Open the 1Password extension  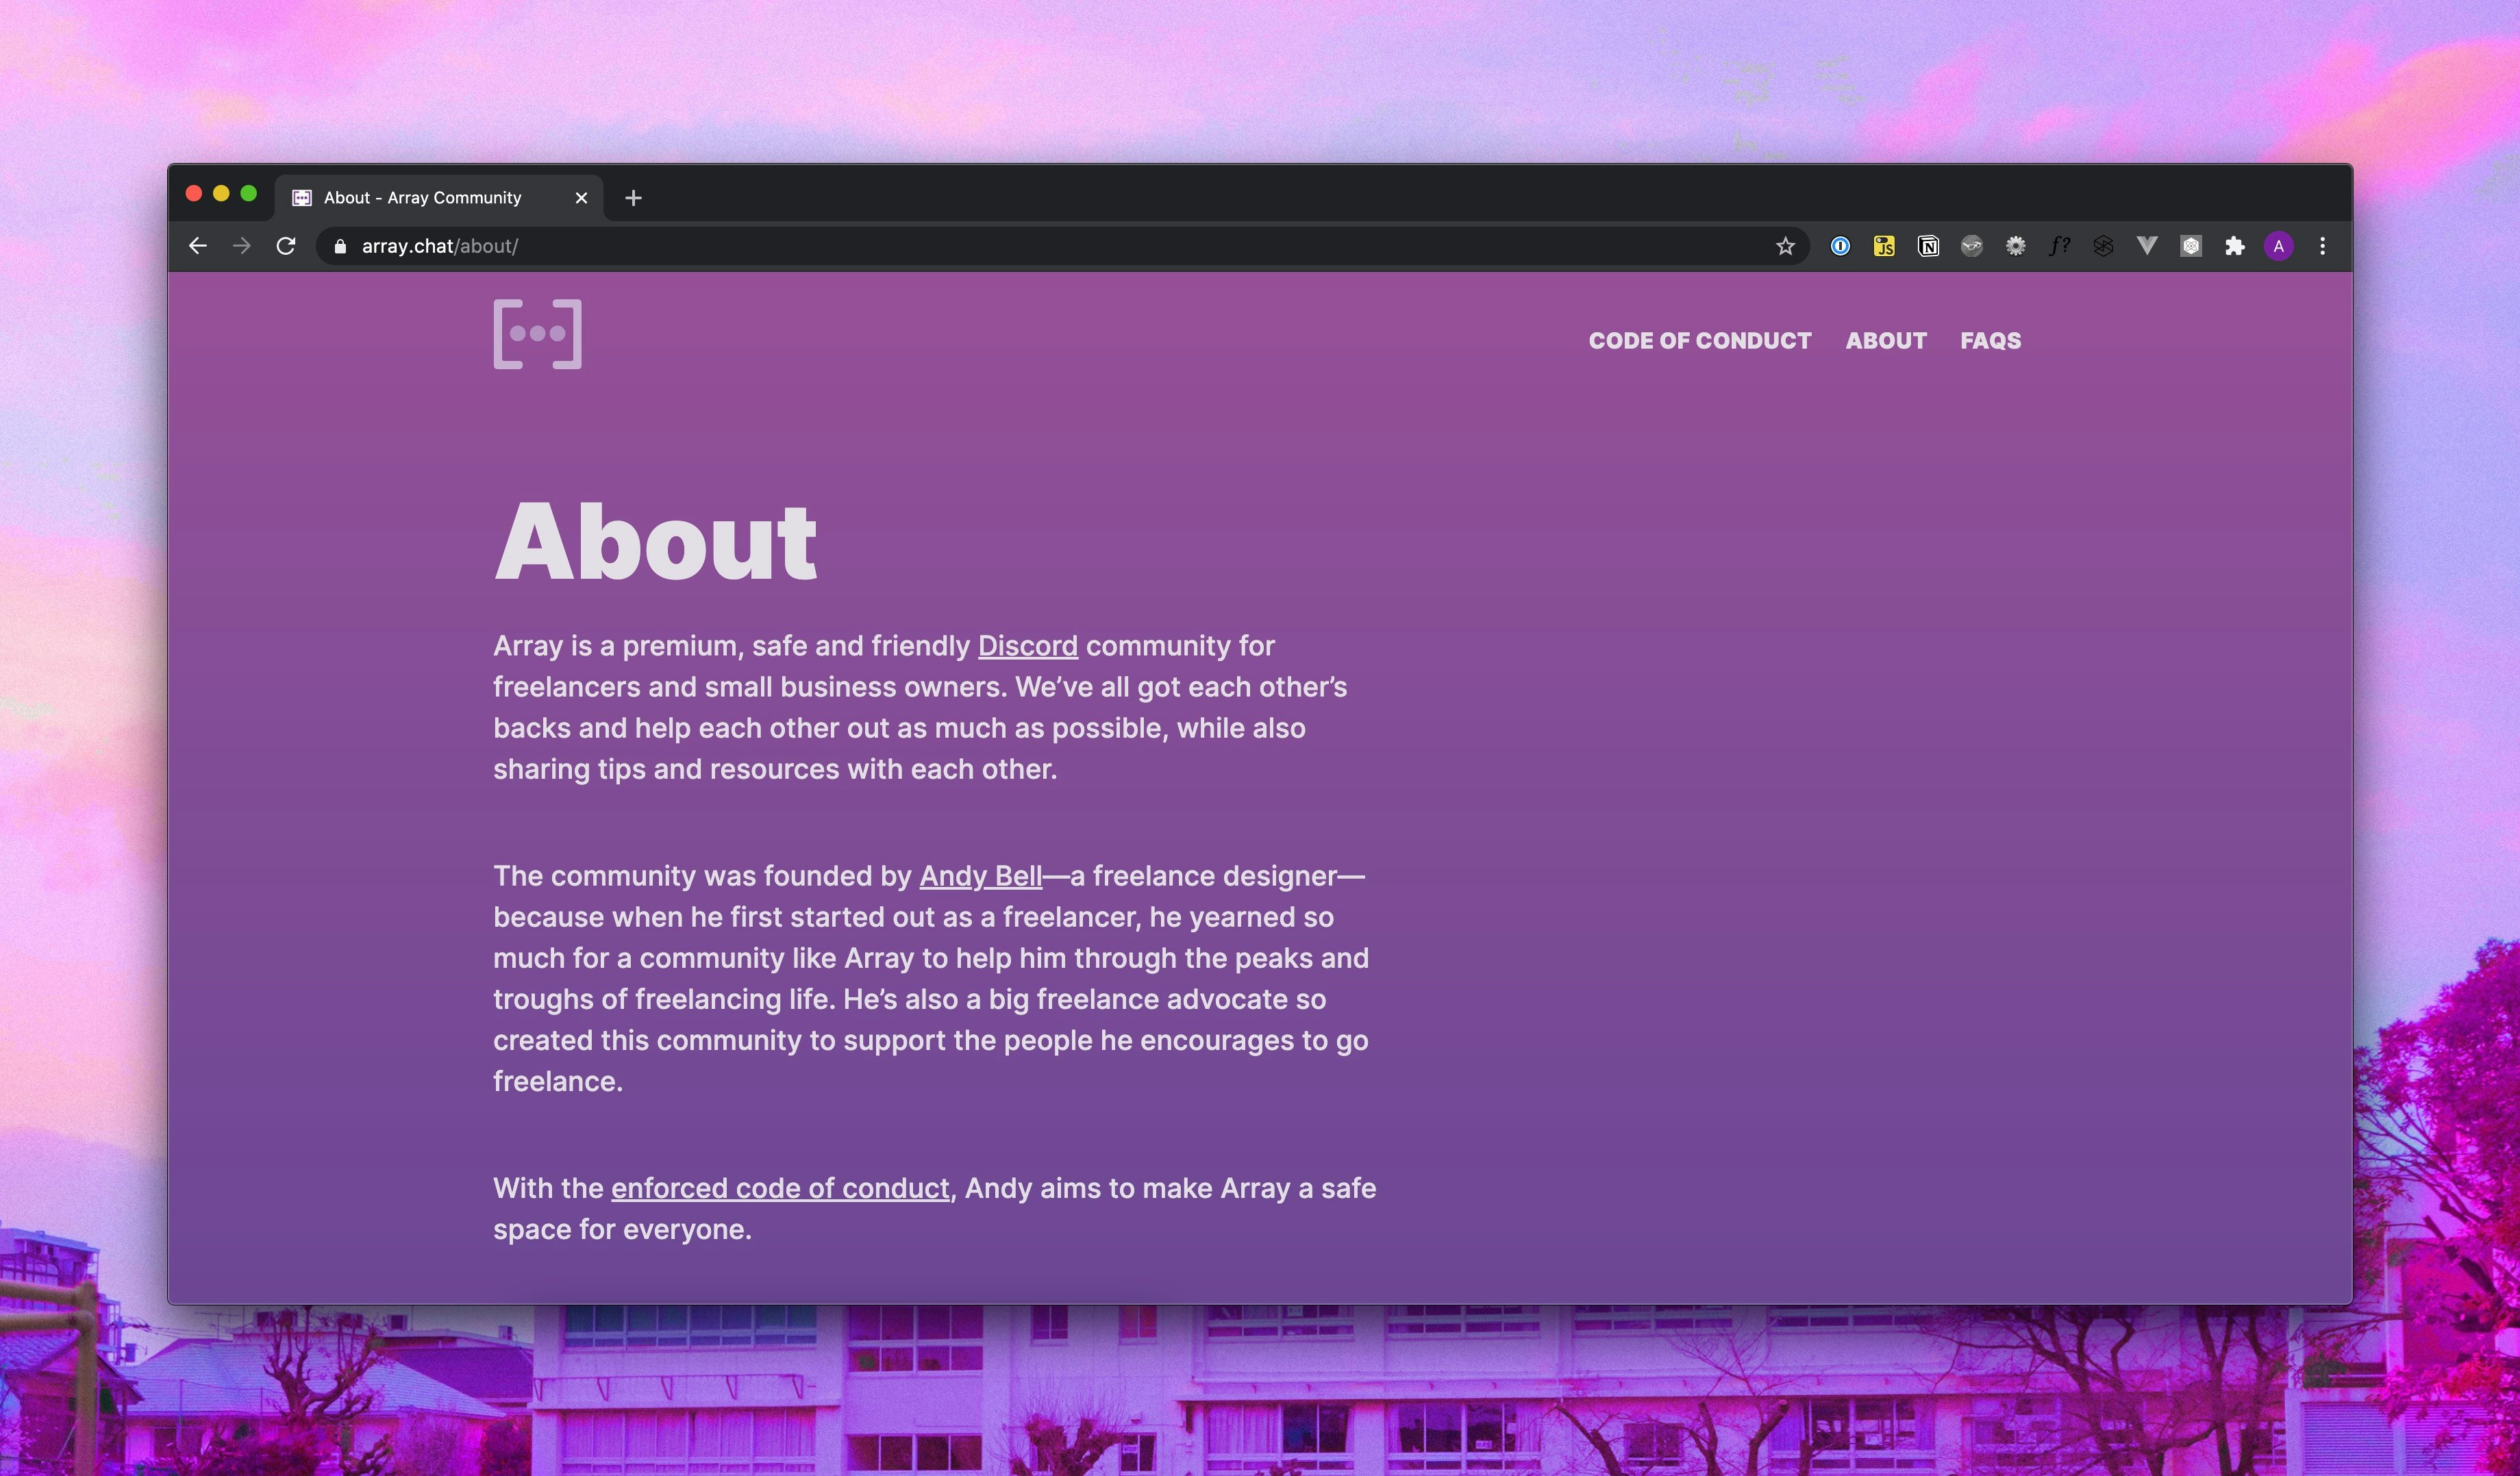(x=1840, y=246)
